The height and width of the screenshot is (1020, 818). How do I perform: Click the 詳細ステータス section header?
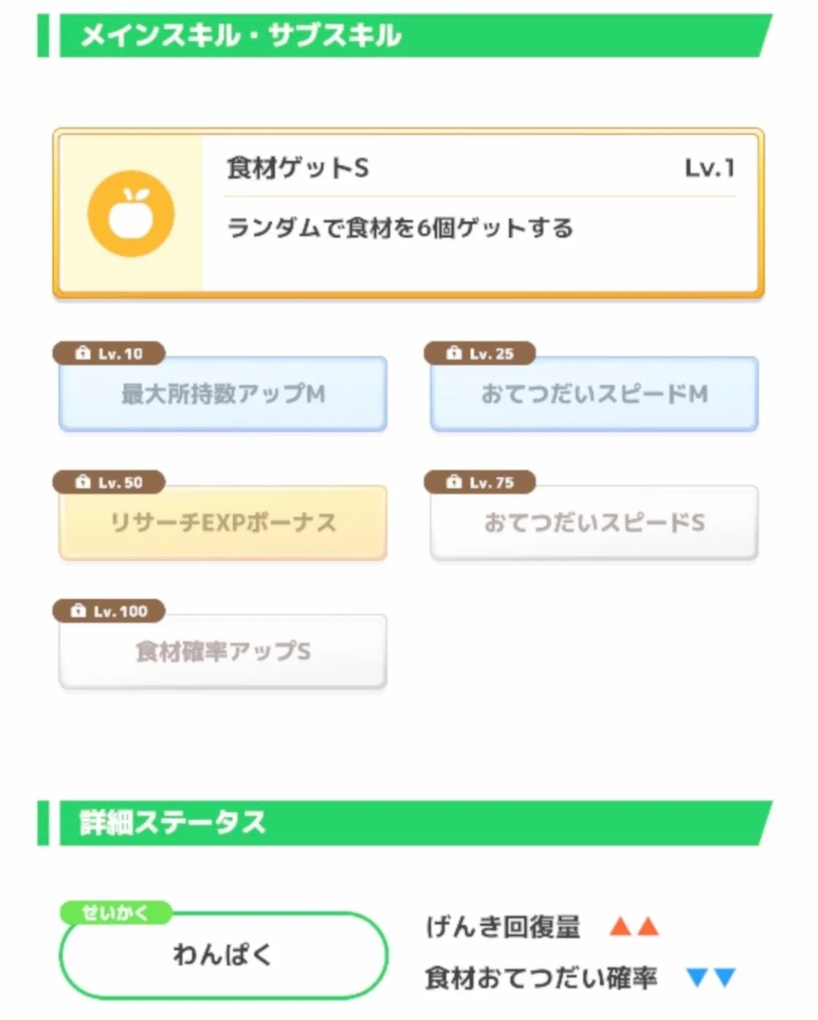[x=172, y=823]
